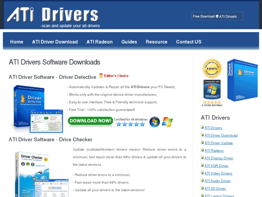
Task: Click the bullet icon beside ATI Driver Download
Action: coord(202,135)
